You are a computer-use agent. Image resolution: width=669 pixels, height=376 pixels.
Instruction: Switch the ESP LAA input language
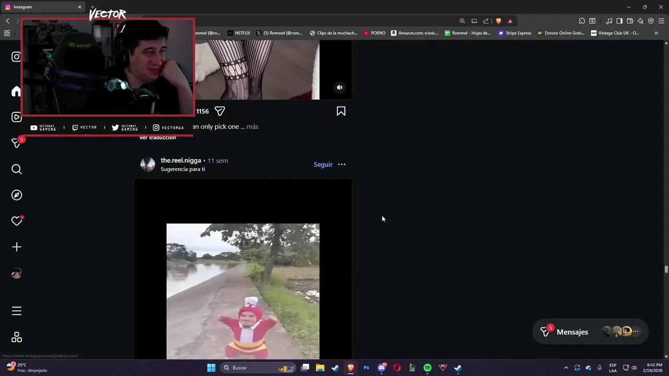pyautogui.click(x=613, y=368)
